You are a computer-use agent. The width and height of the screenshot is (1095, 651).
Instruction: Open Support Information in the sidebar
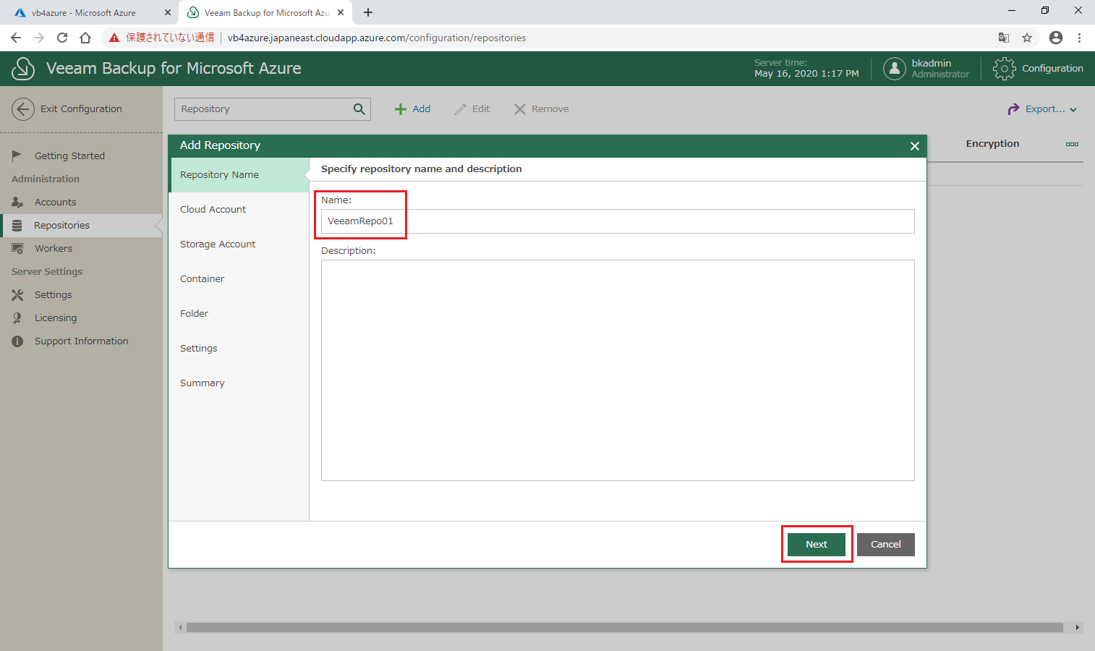tap(81, 341)
